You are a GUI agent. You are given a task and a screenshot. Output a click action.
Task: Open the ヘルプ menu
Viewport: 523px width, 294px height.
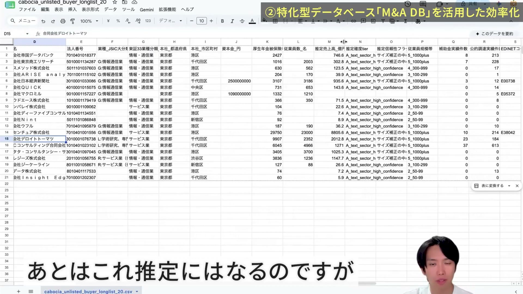[187, 10]
